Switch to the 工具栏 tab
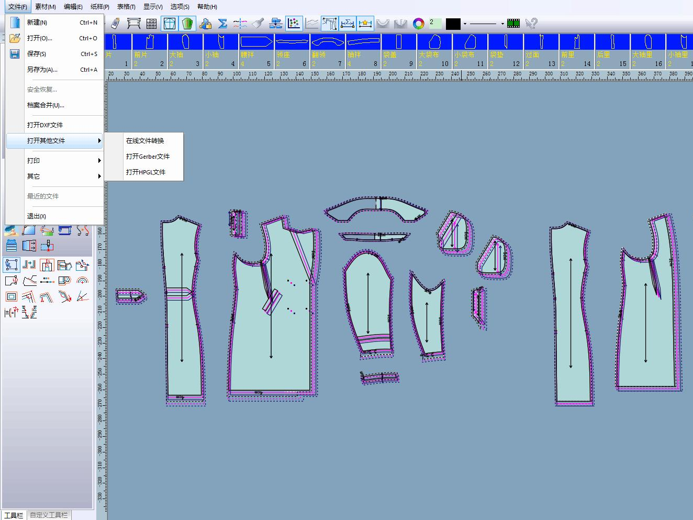The height and width of the screenshot is (520, 693). [14, 515]
